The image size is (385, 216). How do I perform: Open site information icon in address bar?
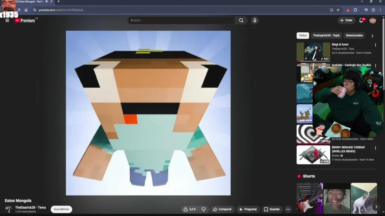[35, 10]
